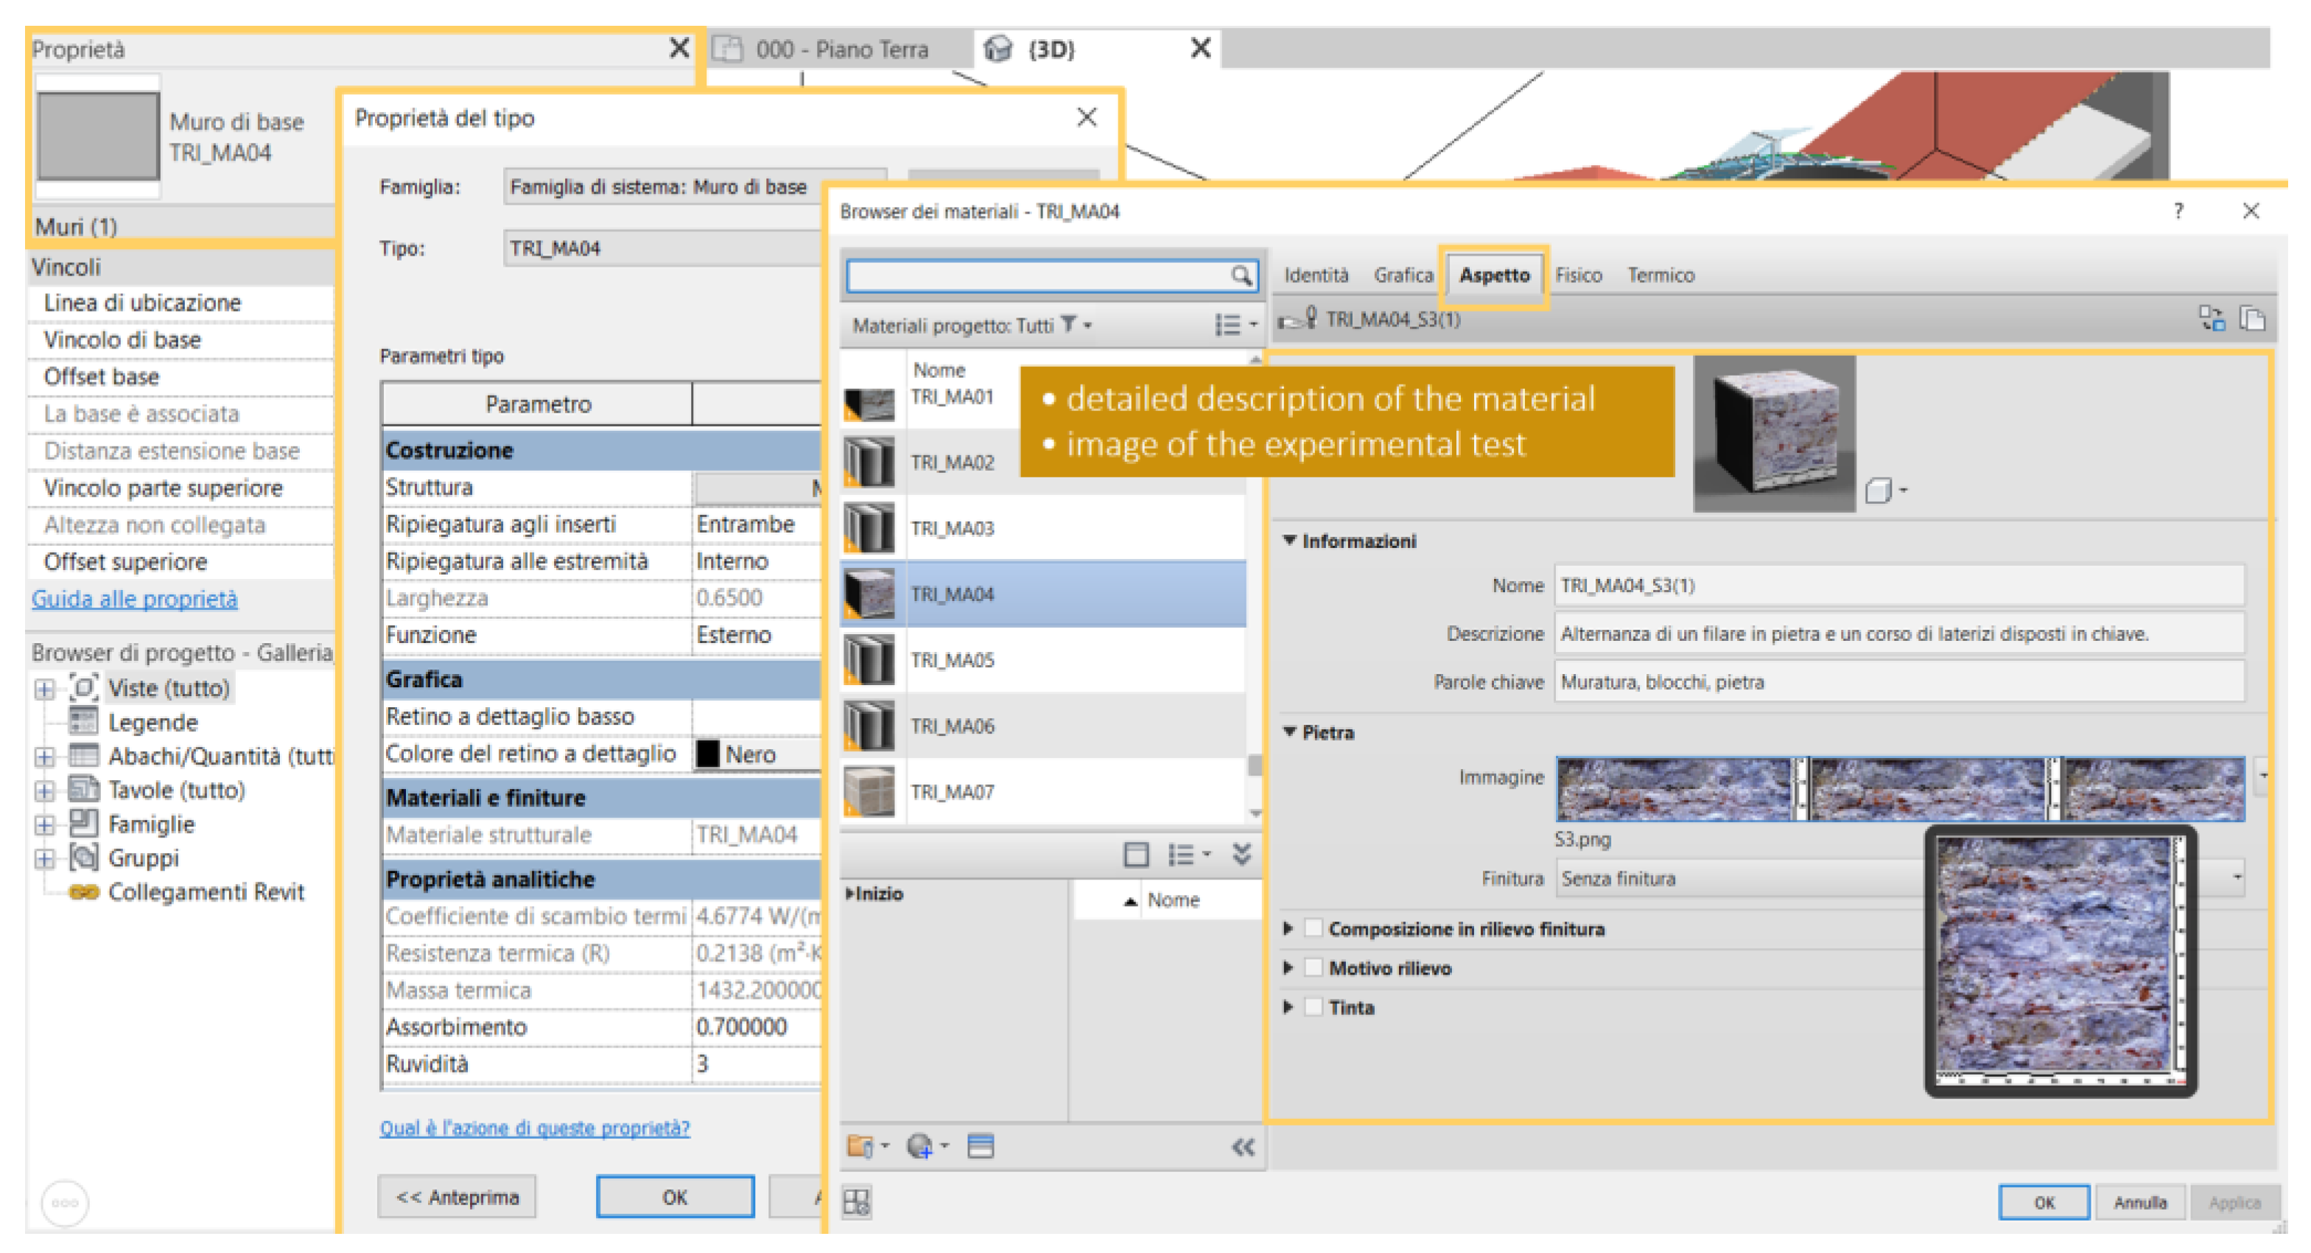Click the Nero black color swatch

pos(708,754)
